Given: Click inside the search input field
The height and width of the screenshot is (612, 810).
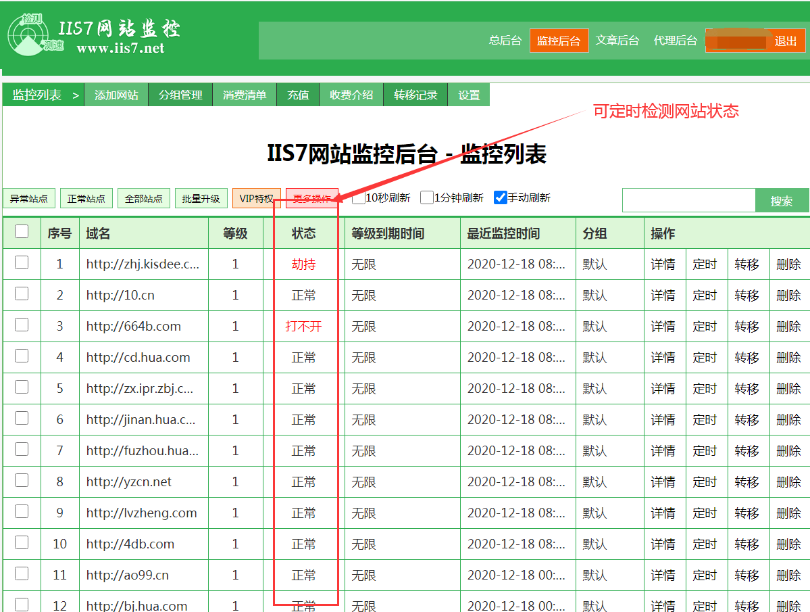Looking at the screenshot, I should pyautogui.click(x=689, y=200).
